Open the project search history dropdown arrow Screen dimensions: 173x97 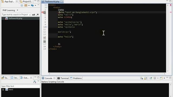[x=30, y=15]
